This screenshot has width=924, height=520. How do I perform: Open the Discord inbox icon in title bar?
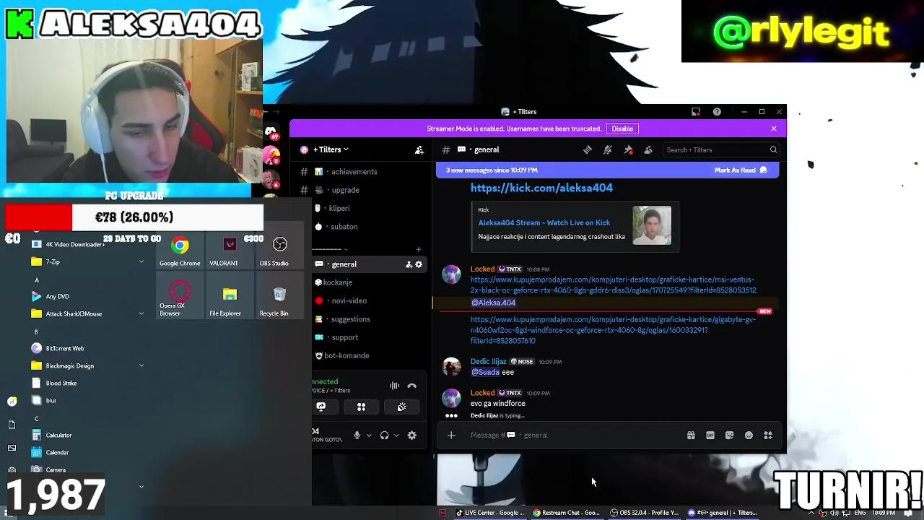tap(696, 112)
